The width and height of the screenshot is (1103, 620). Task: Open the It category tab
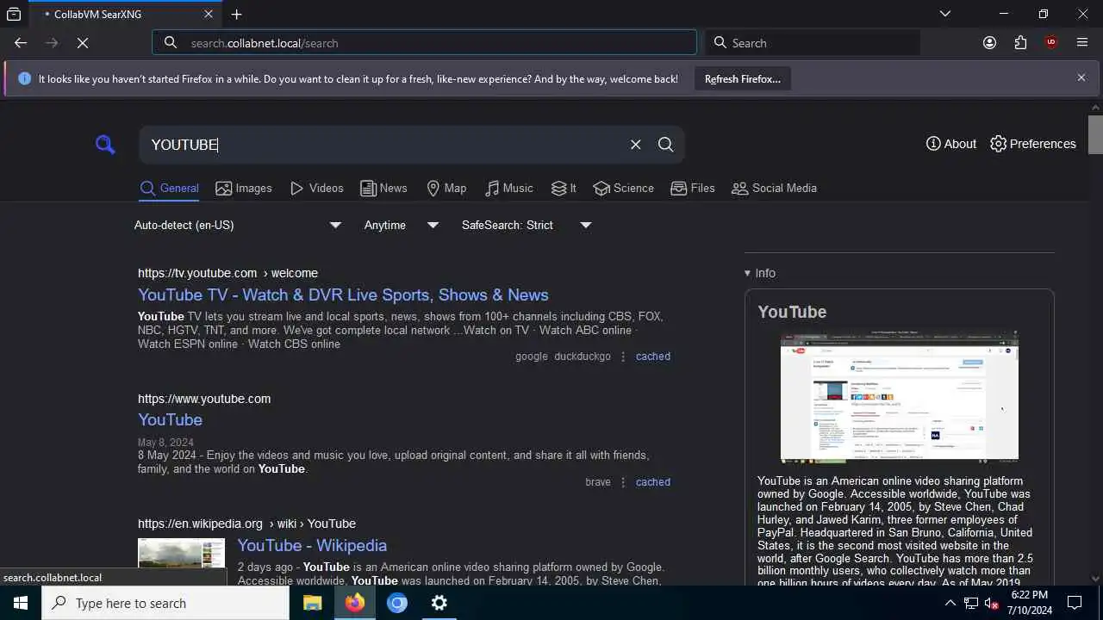tap(564, 188)
